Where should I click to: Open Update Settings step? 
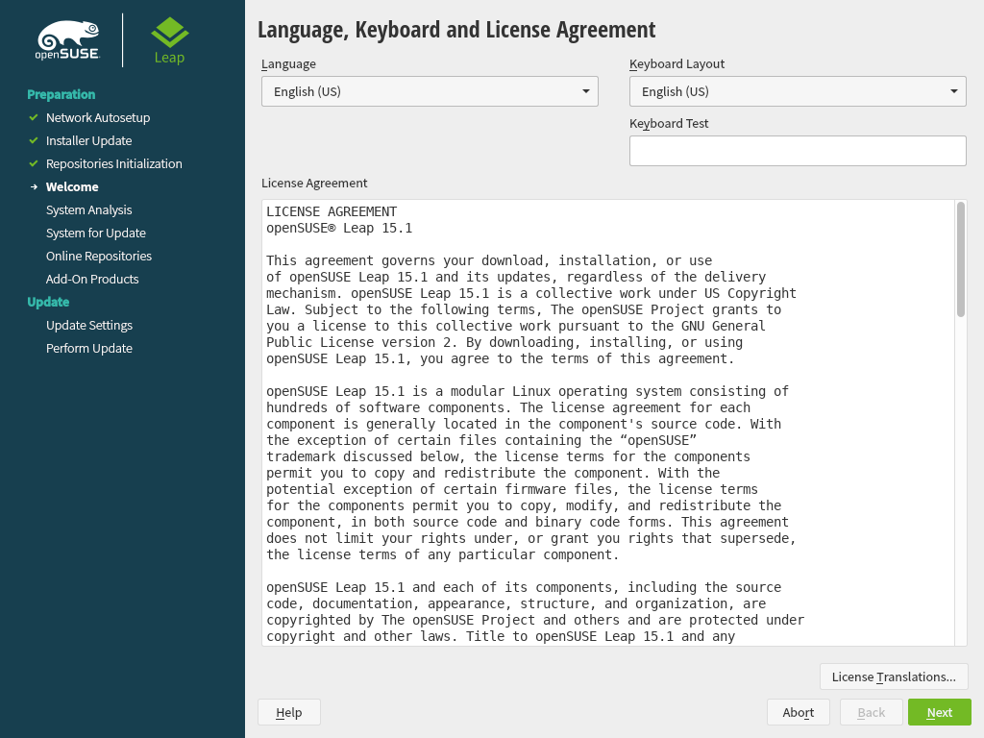(89, 325)
